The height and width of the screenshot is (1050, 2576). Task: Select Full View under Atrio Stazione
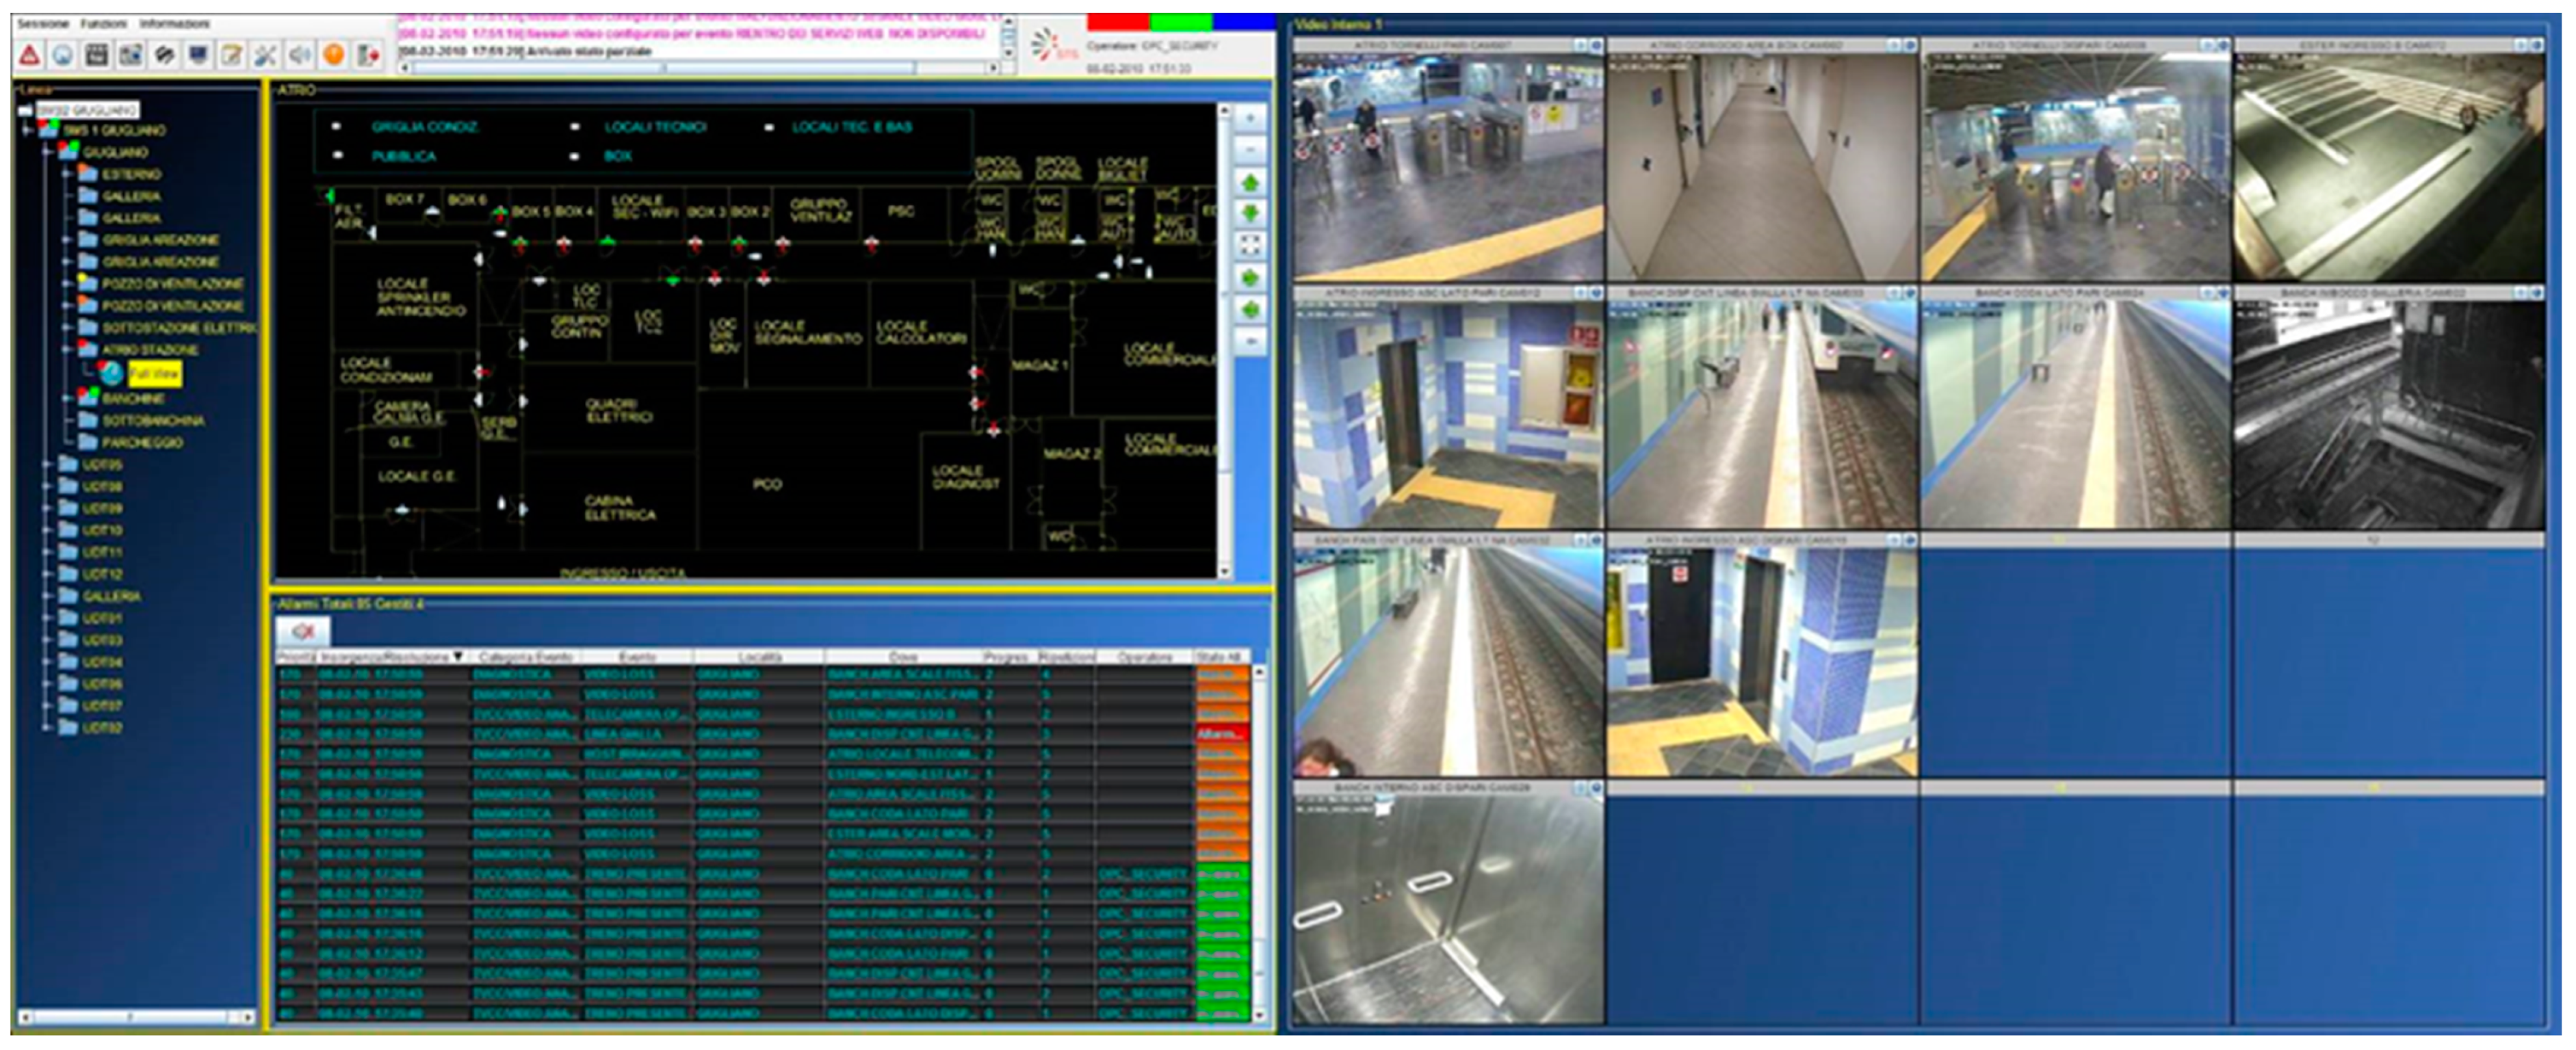click(x=154, y=374)
